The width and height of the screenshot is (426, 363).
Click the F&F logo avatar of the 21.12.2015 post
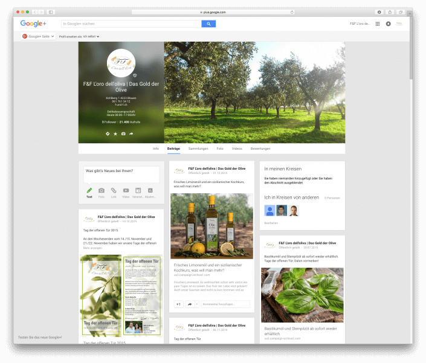point(179,171)
